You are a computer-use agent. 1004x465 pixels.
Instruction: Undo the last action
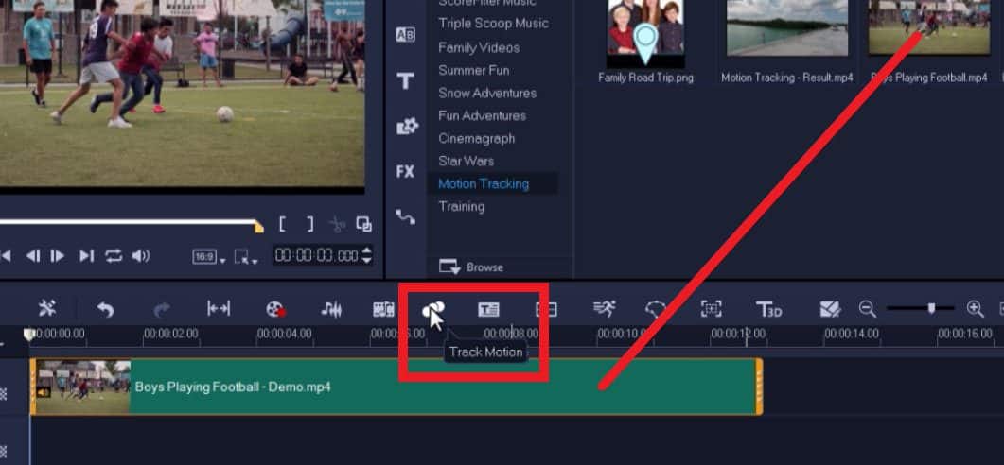(x=105, y=309)
